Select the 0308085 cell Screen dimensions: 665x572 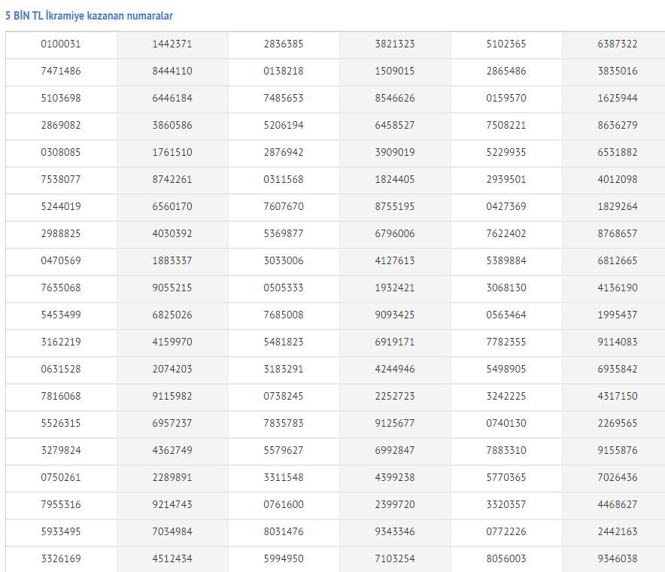[x=61, y=152]
